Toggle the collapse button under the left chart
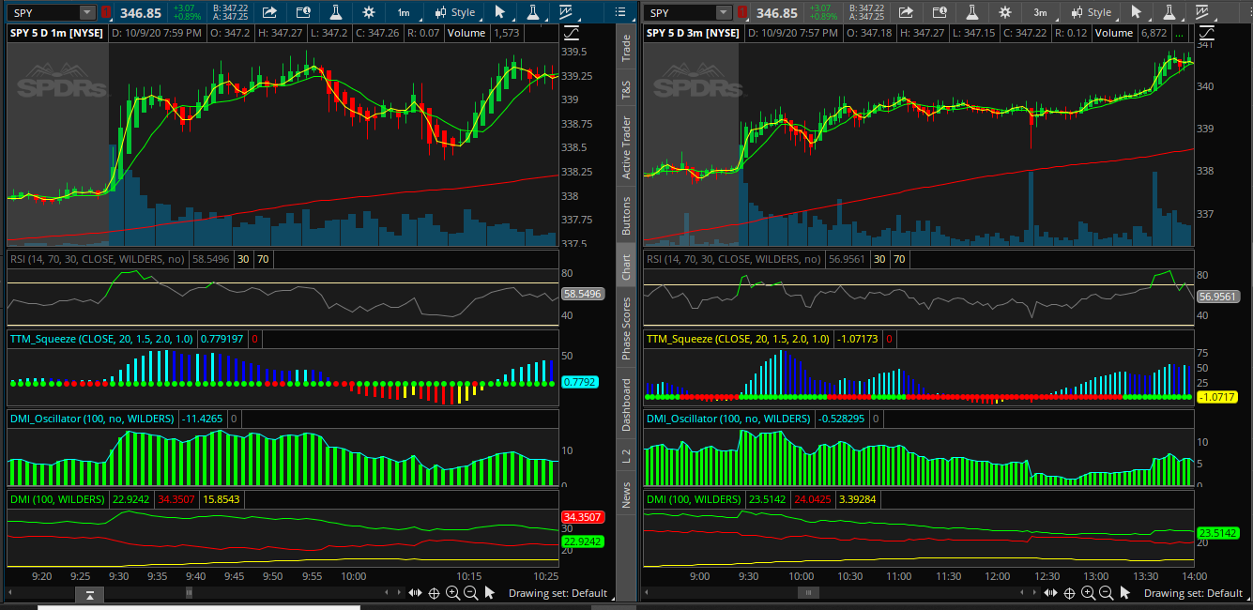 coord(89,595)
